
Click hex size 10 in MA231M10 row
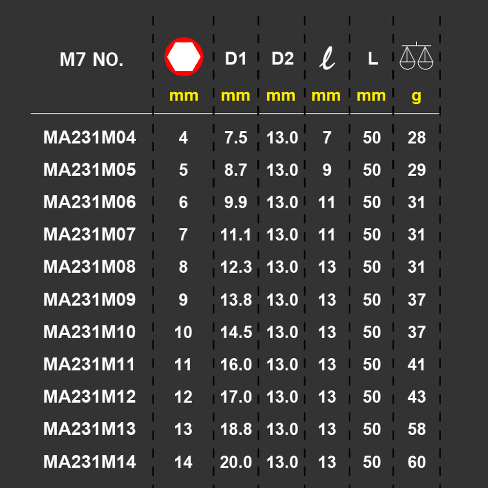[x=183, y=332]
